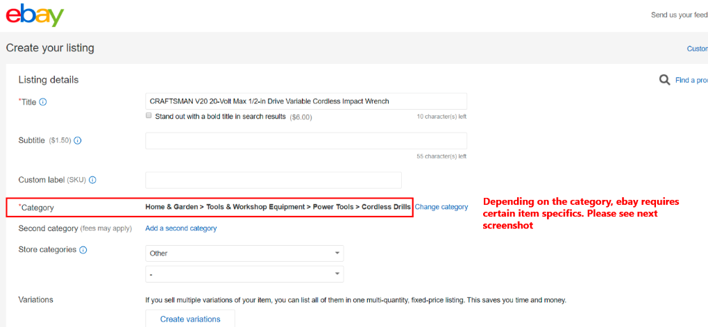Viewport: 708px width, 327px height.
Task: Open the Create variations button
Action: coord(190,319)
